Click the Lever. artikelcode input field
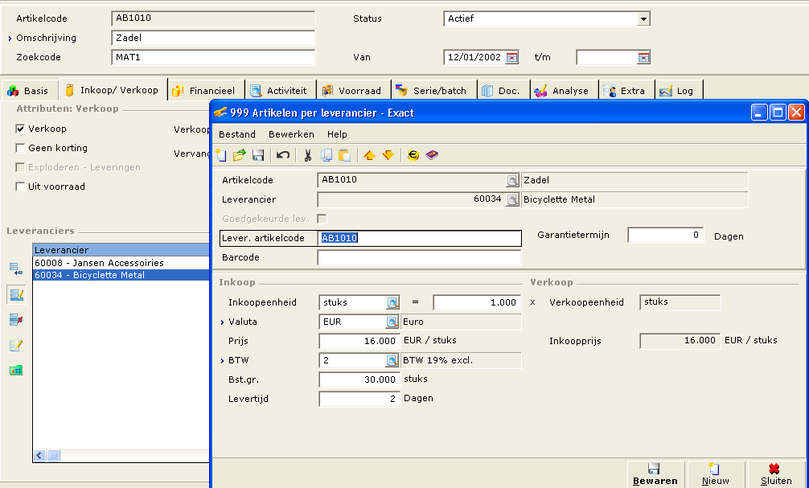809x488 pixels. [x=419, y=238]
